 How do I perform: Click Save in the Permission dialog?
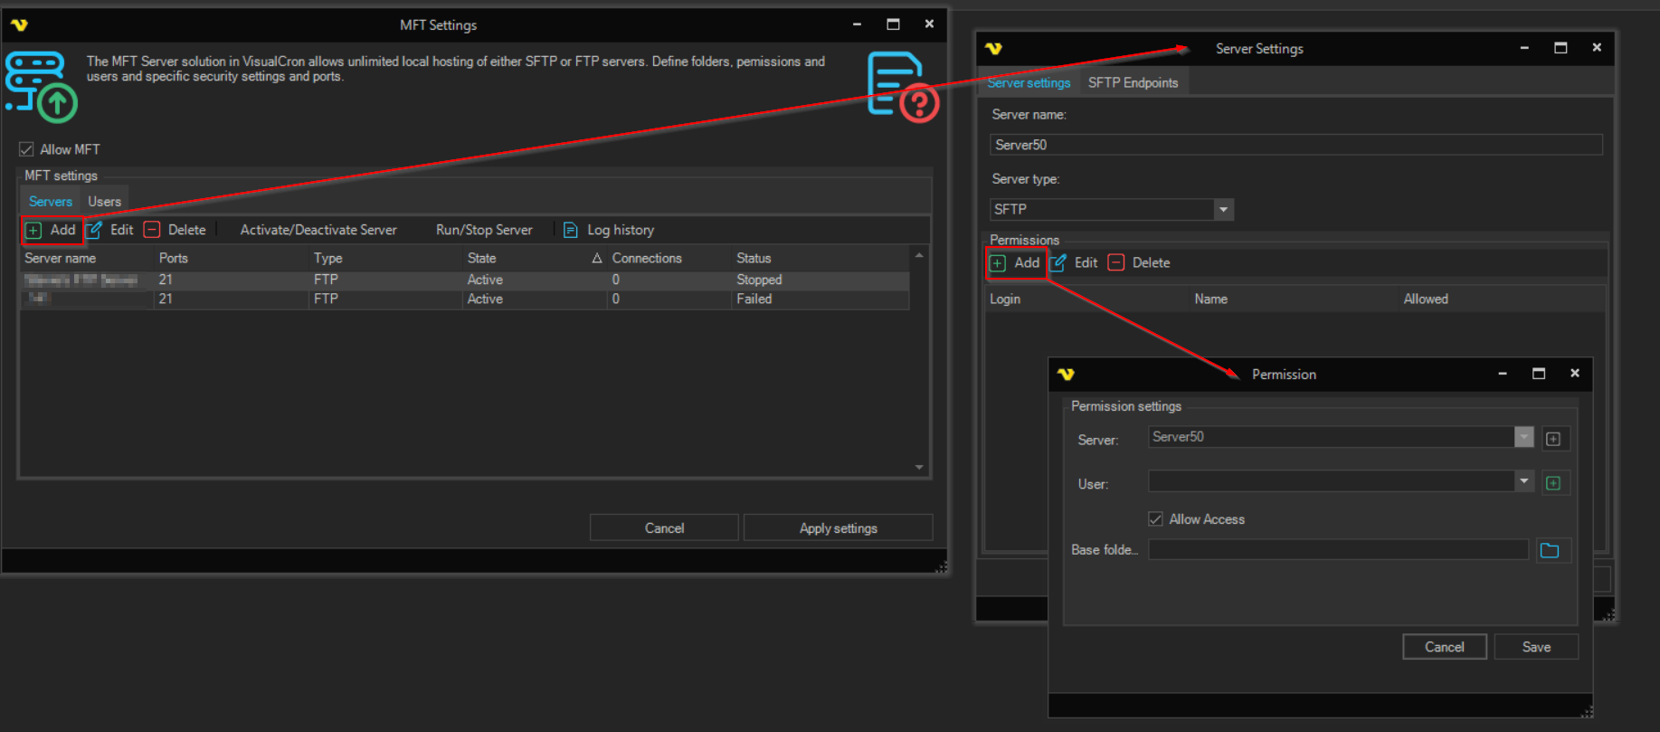click(1535, 647)
